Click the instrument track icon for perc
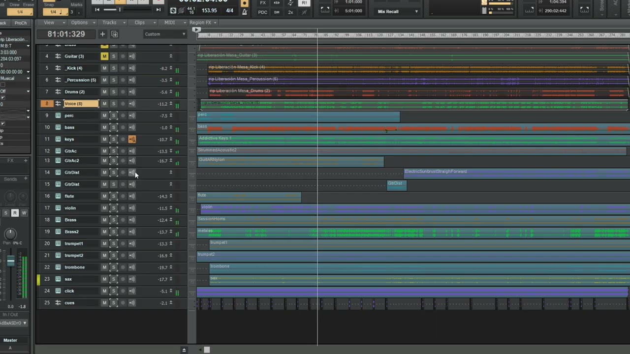The width and height of the screenshot is (630, 354). (x=58, y=116)
